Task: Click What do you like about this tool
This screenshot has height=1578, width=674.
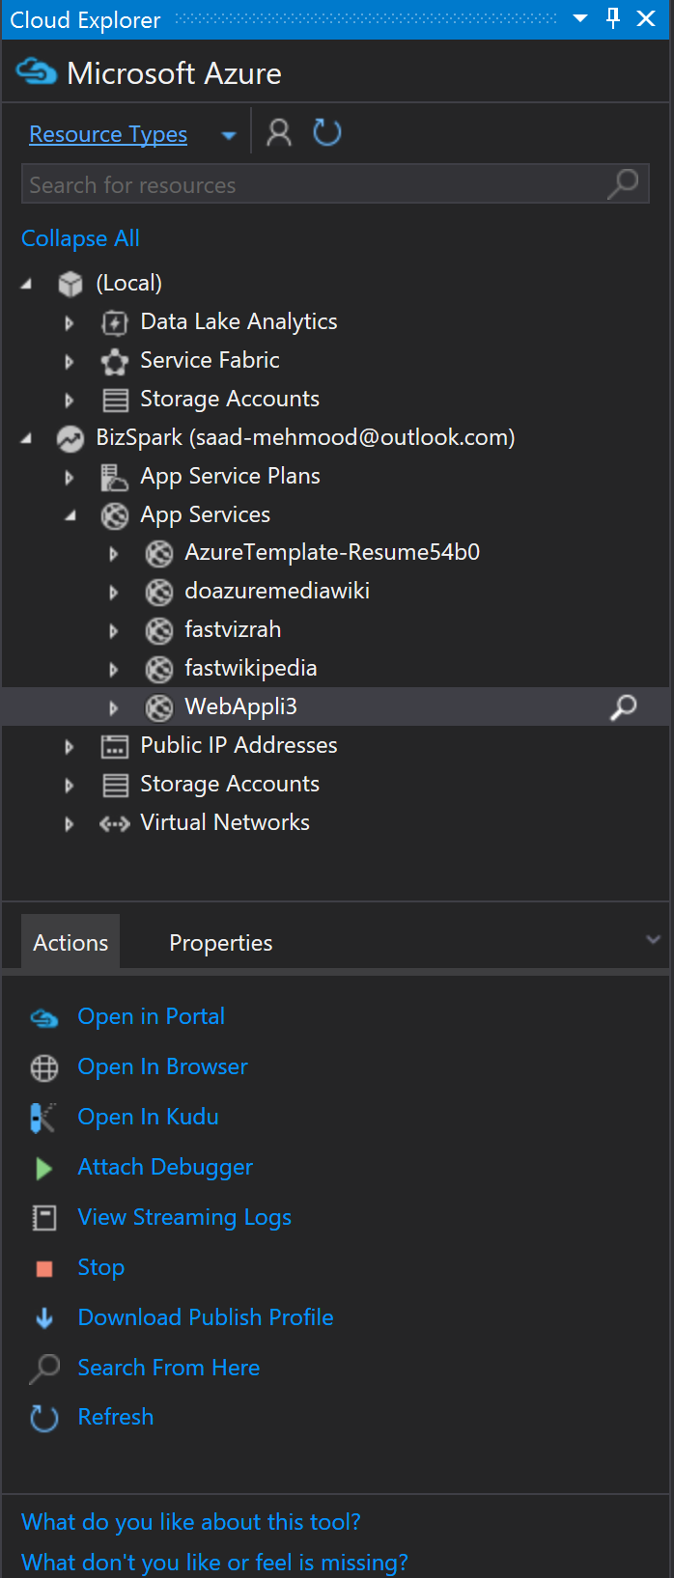Action: click(191, 1522)
